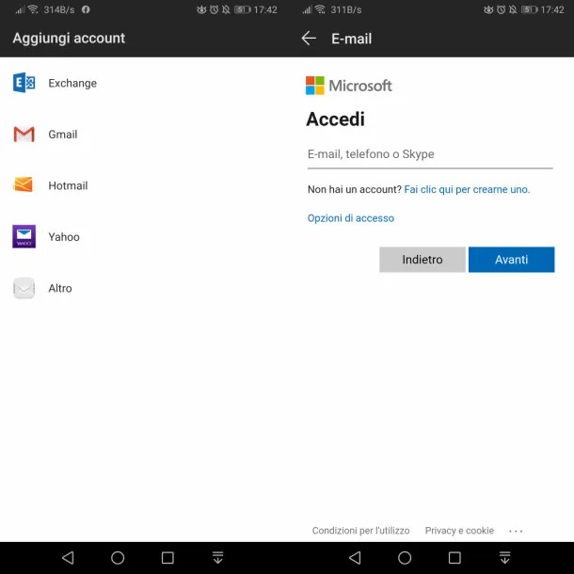Image resolution: width=574 pixels, height=574 pixels.
Task: Tap Android back button on right screen
Action: (355, 558)
